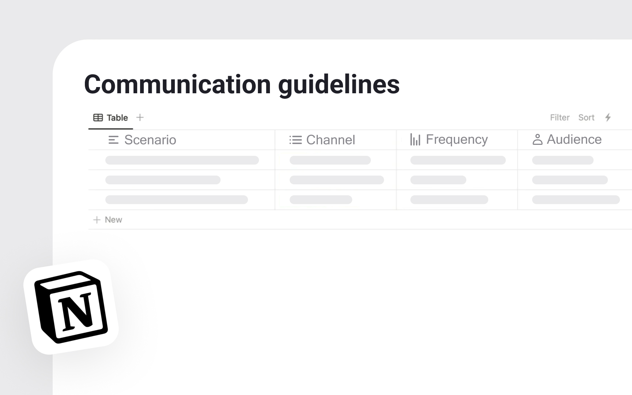Select the Frequency bar-chart property icon
Screen dimensions: 632x395
415,139
